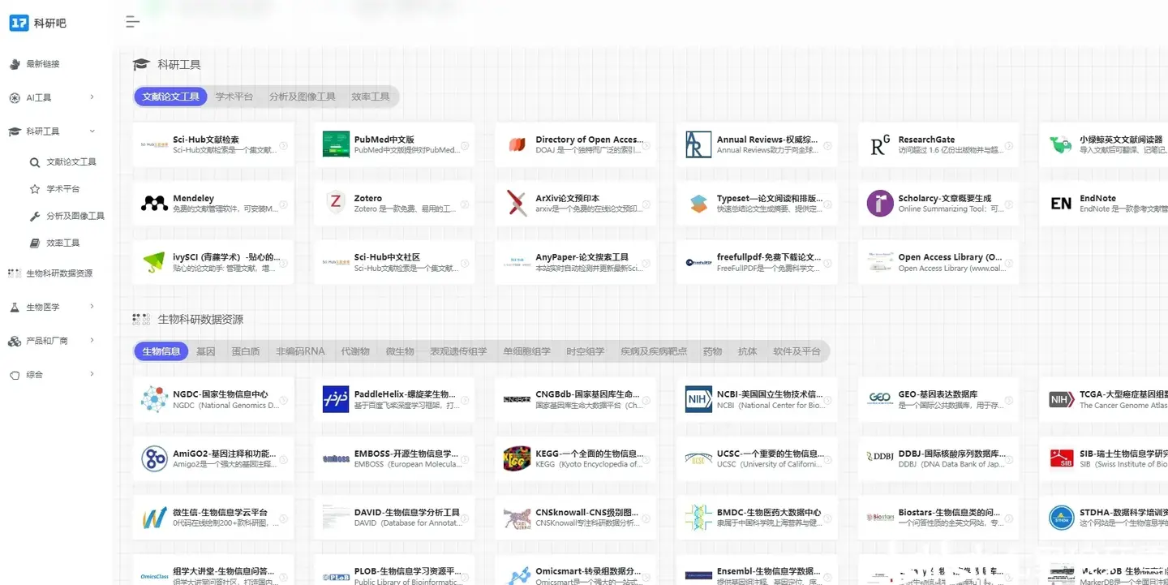The image size is (1168, 585).
Task: Switch to the 表观遗传组学 tab
Action: tap(458, 351)
